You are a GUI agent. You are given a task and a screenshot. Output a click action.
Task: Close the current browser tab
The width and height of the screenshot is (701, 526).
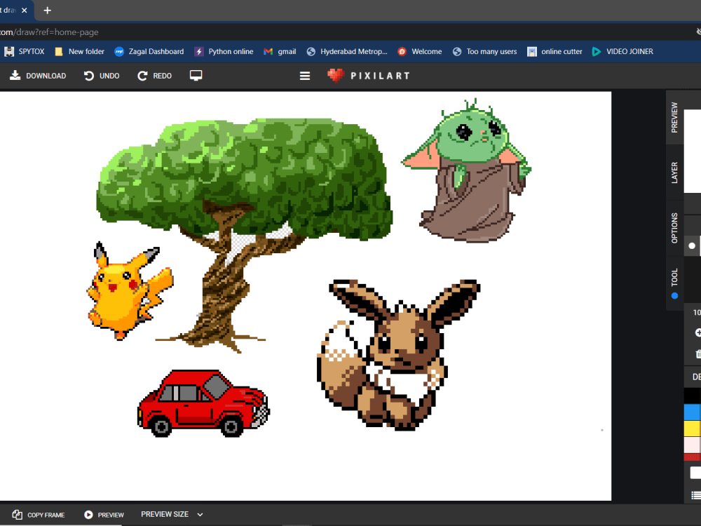pyautogui.click(x=24, y=10)
